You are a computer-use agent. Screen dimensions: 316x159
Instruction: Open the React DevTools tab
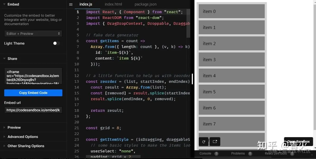[276, 153]
